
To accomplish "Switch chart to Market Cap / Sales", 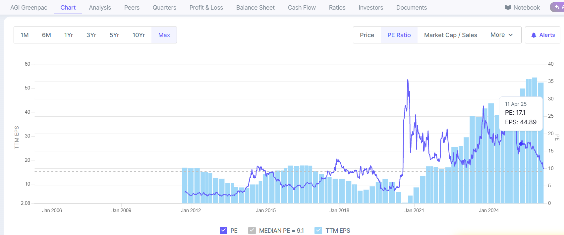I will click(x=450, y=35).
